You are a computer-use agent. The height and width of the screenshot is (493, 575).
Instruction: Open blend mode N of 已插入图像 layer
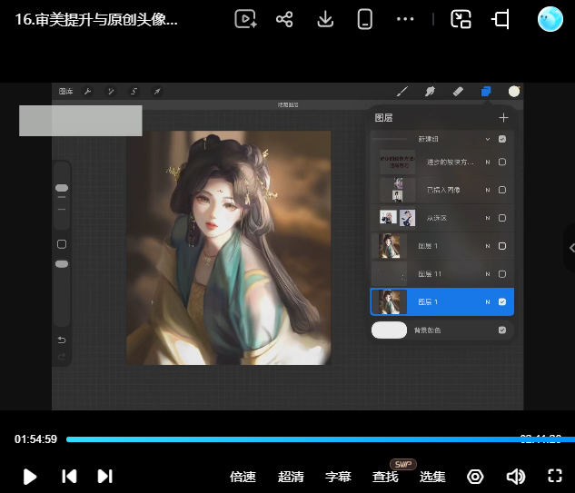tap(488, 190)
